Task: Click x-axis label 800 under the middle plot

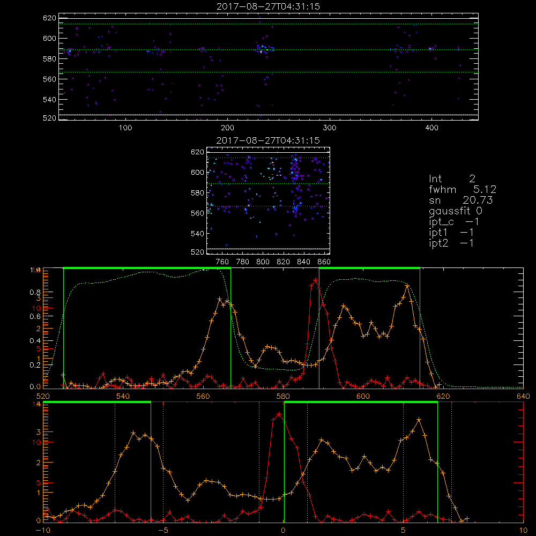Action: coord(263,262)
